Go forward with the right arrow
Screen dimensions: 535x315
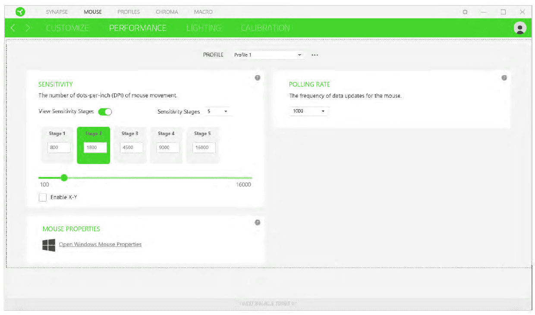[x=28, y=28]
